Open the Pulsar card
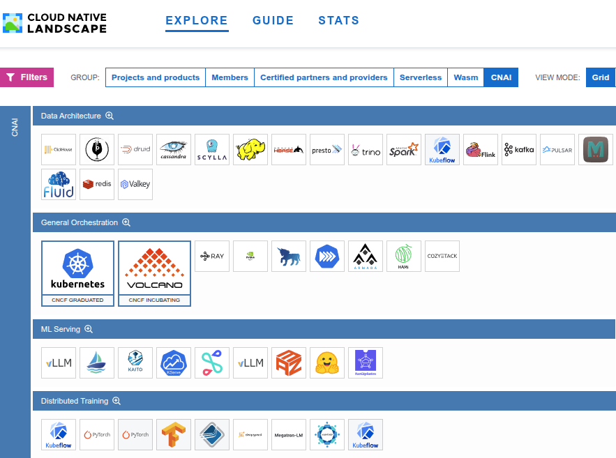 coord(557,149)
